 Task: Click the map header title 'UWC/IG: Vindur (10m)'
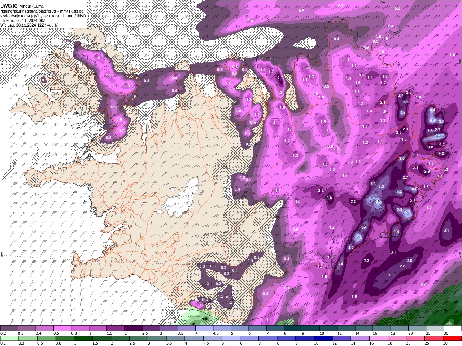click(x=22, y=6)
